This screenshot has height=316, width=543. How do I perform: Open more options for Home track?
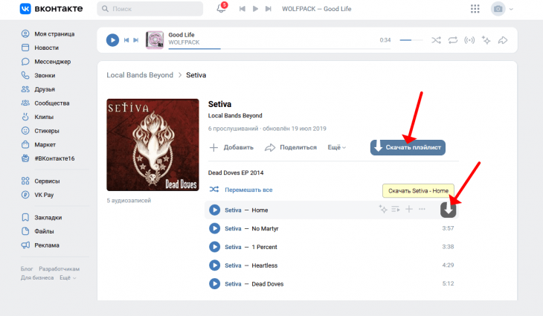[x=422, y=209]
